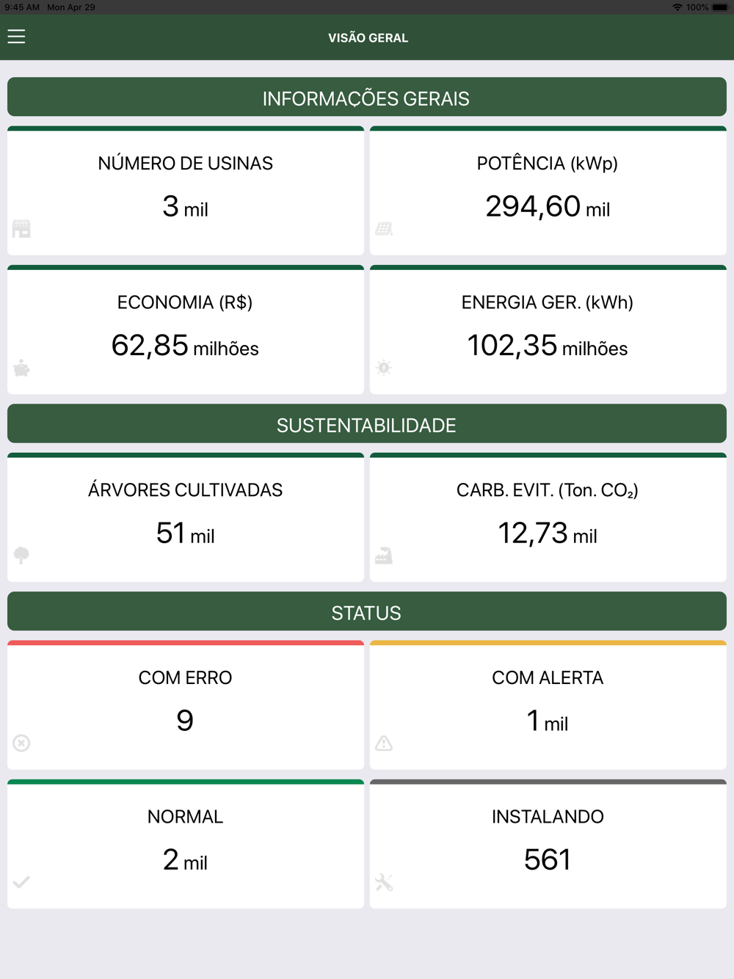Viewport: 734px width, 979px height.
Task: Select the Status section header
Action: (x=367, y=612)
